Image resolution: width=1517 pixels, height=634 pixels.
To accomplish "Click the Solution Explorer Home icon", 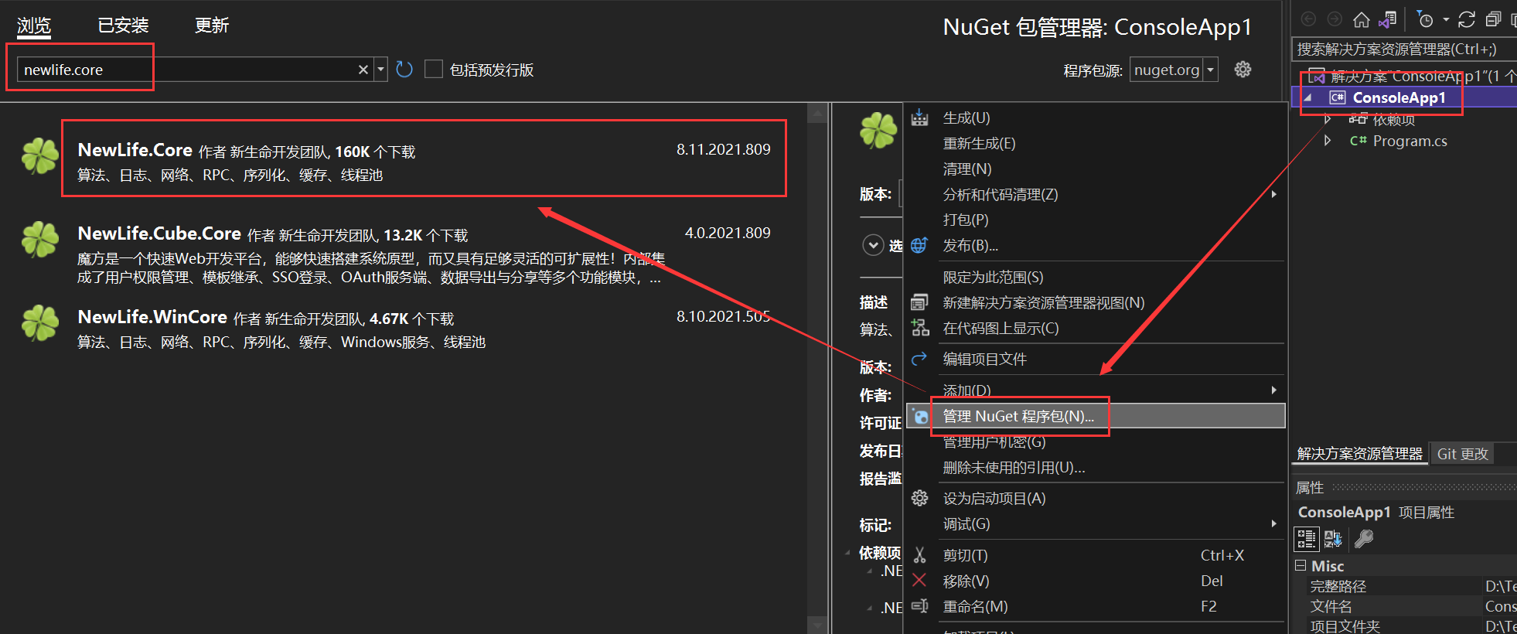I will 1361,19.
